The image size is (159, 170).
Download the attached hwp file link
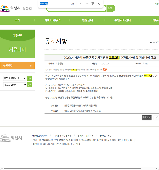click(x=74, y=70)
